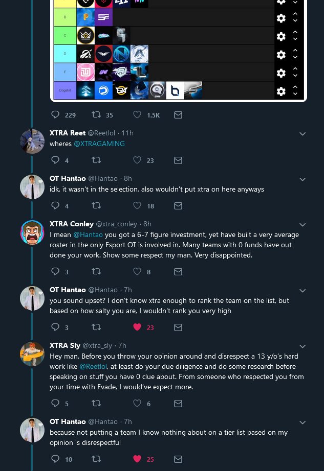Reply to XTRA Sly's tweet

[56, 404]
